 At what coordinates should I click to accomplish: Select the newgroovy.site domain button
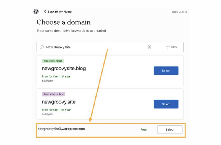coord(166,104)
